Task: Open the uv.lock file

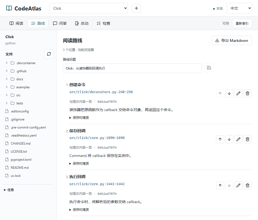Action: click(16, 176)
